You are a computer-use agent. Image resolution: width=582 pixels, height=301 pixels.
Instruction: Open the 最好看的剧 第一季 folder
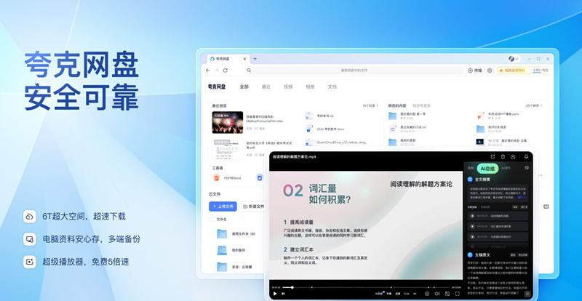click(407, 116)
